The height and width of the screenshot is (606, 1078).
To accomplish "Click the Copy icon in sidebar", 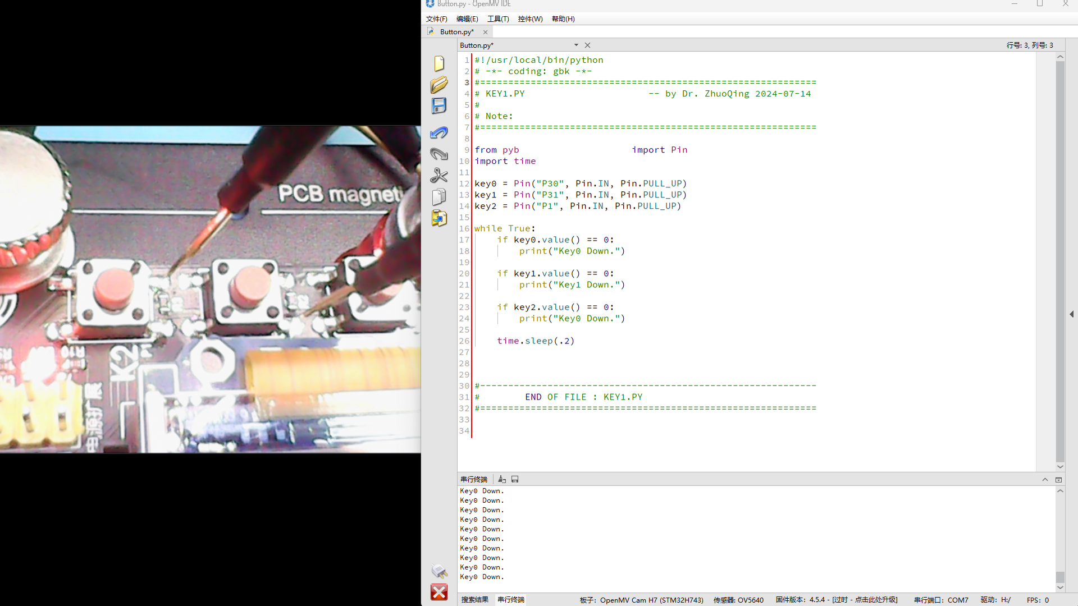I will [439, 196].
